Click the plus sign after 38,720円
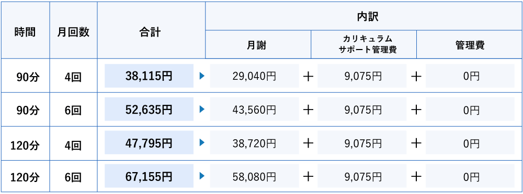Screen dimensions: 523x194 click(x=308, y=143)
